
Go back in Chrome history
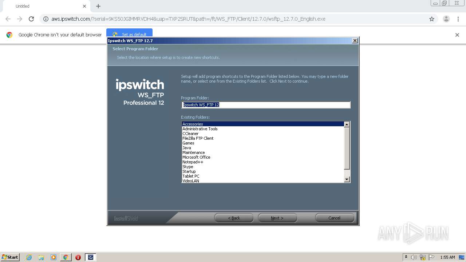(8, 19)
